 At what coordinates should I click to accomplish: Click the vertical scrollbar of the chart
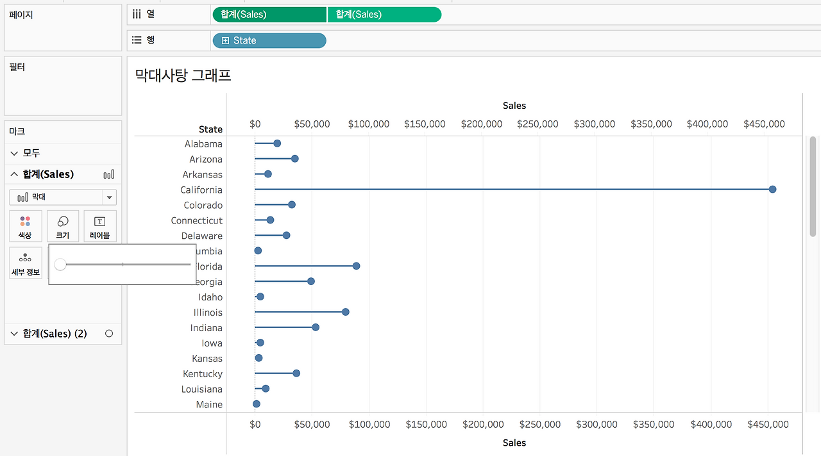click(813, 186)
